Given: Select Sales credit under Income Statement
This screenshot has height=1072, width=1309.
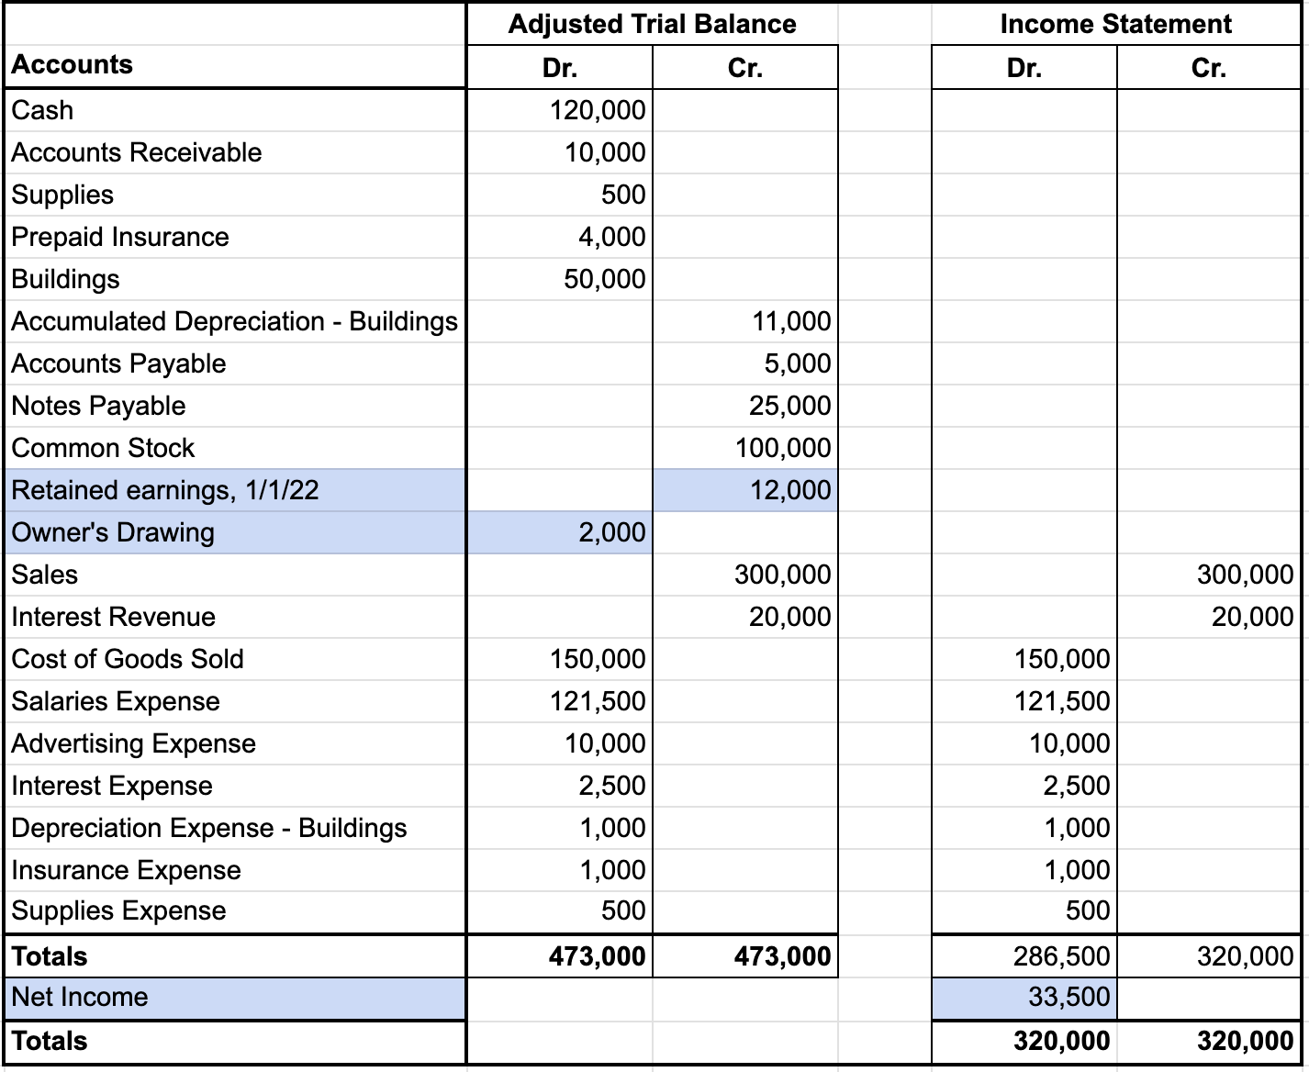Looking at the screenshot, I should (x=1209, y=575).
